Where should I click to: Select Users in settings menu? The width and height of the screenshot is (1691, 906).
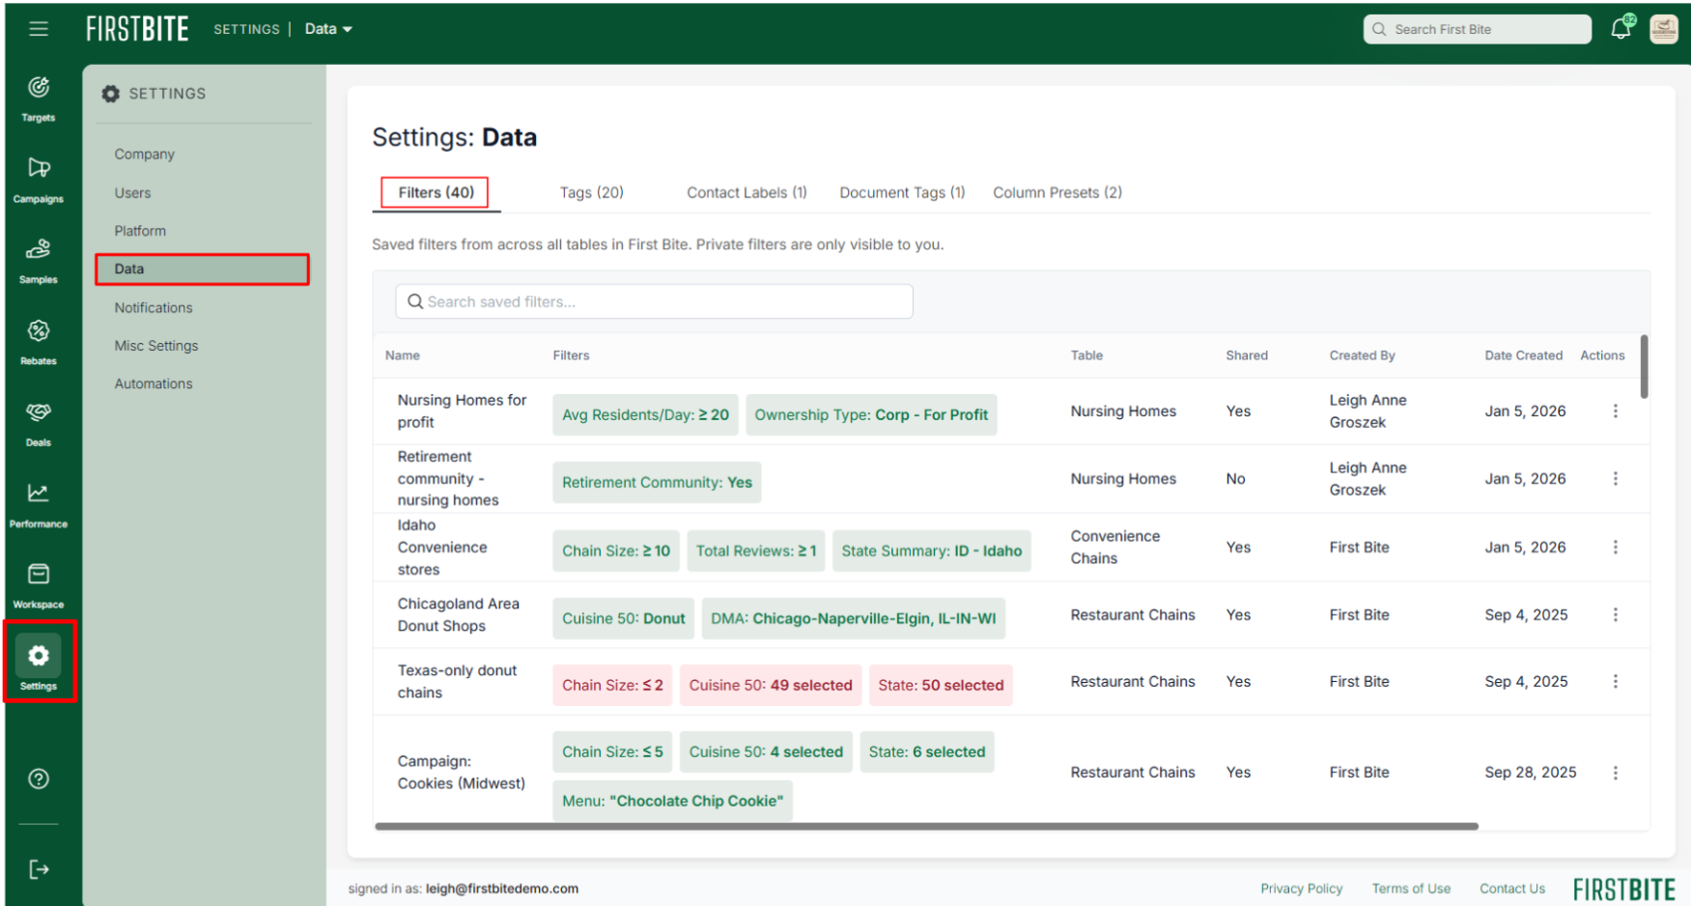pos(133,192)
